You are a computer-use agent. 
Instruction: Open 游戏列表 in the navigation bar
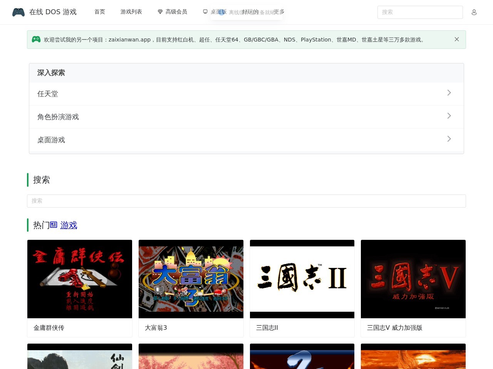coord(131,12)
